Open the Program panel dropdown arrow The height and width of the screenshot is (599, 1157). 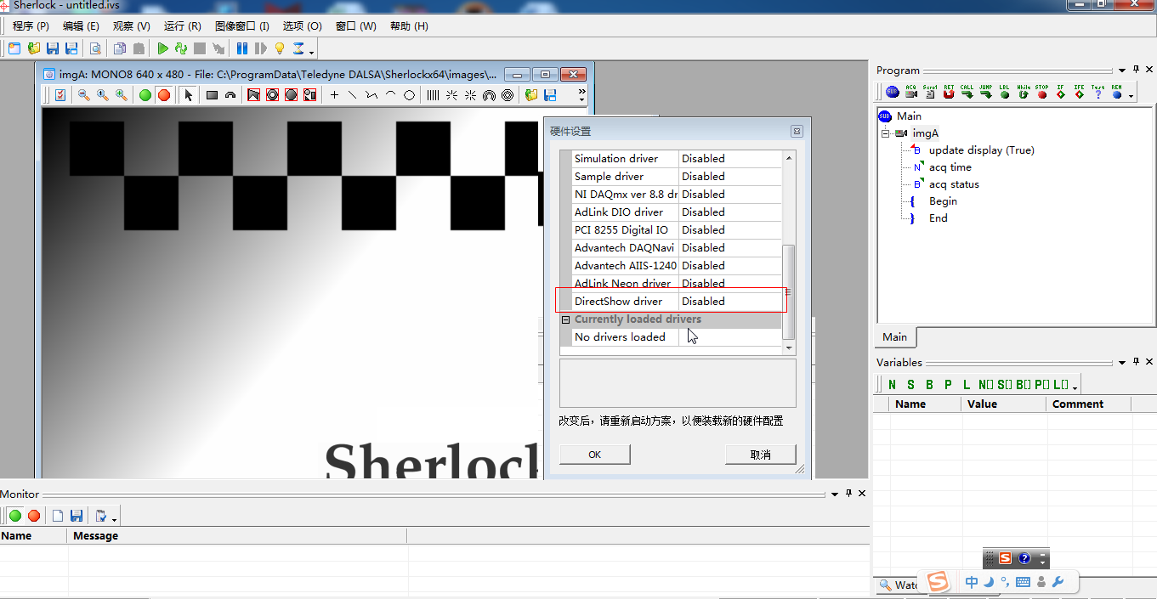[x=1121, y=71]
